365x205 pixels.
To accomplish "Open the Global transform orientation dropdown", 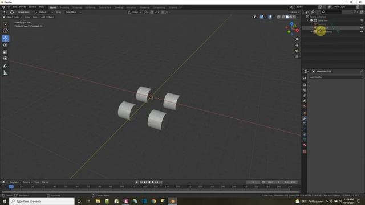I will pos(135,12).
